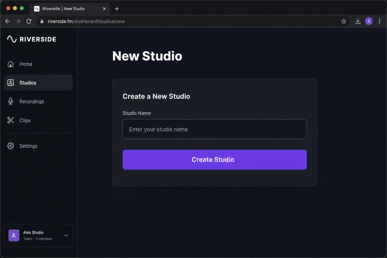Reload the page with refresh icon
The image size is (387, 258).
pyautogui.click(x=29, y=21)
